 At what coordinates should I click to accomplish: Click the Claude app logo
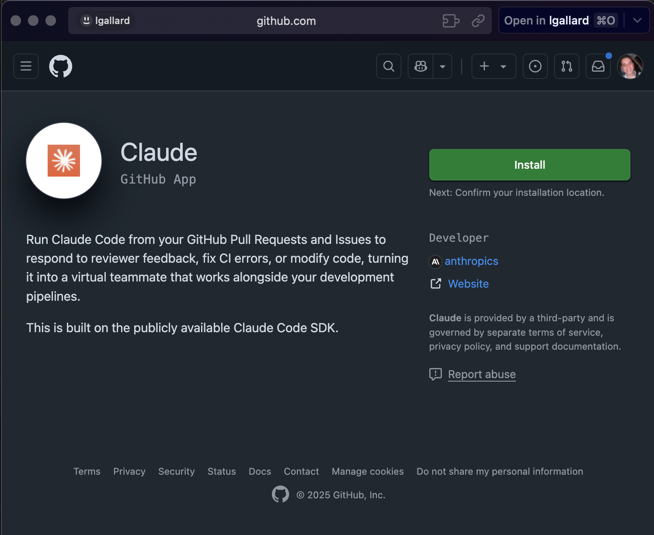pyautogui.click(x=64, y=160)
